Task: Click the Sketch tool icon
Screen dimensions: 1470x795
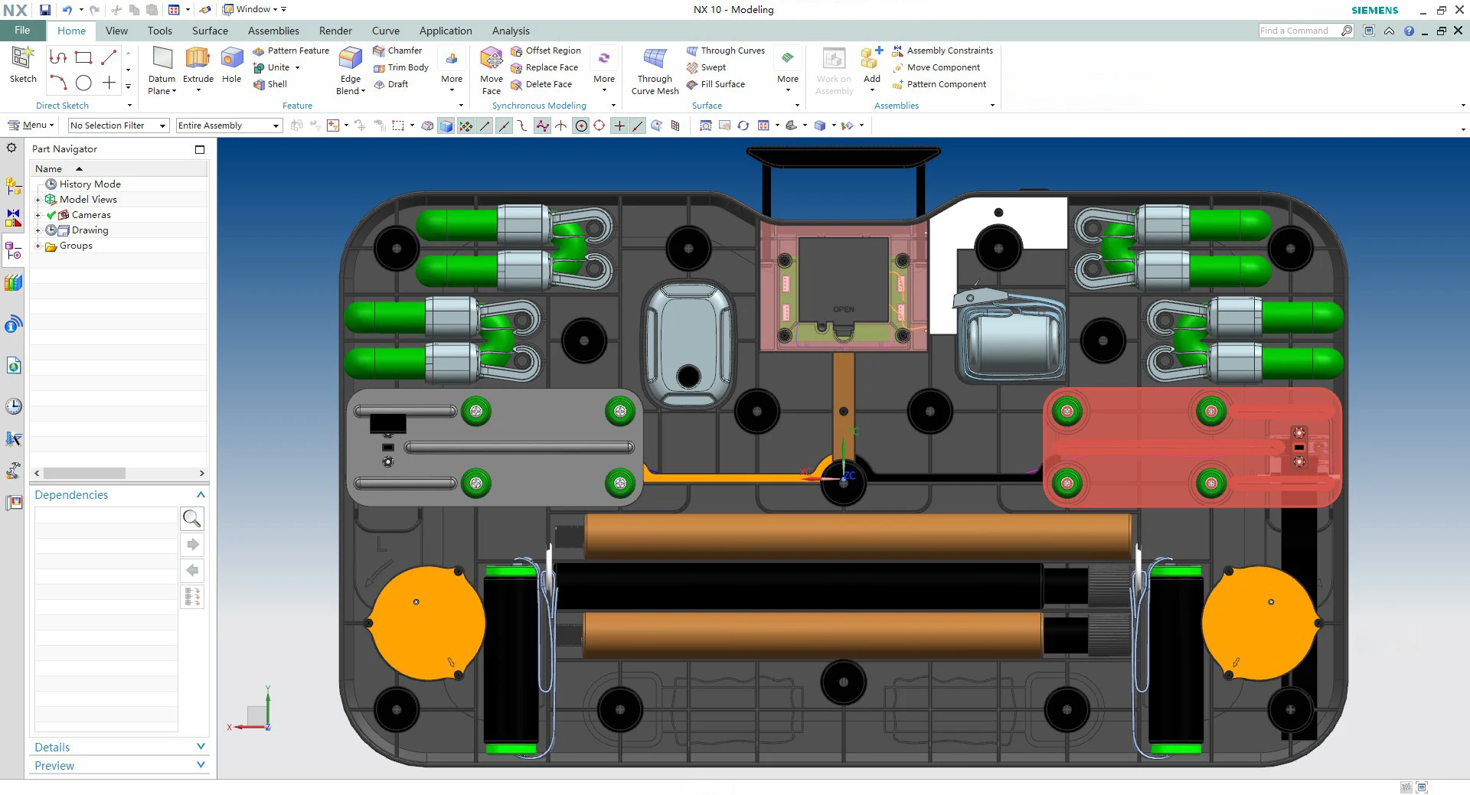Action: click(x=22, y=60)
